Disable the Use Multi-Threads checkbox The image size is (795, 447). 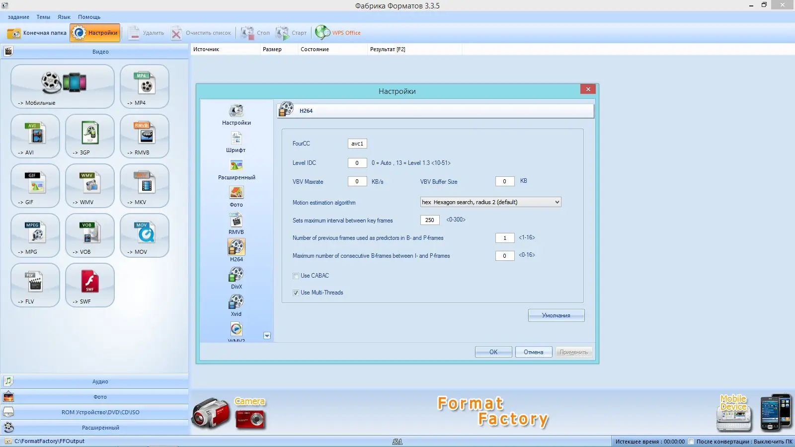pos(296,293)
